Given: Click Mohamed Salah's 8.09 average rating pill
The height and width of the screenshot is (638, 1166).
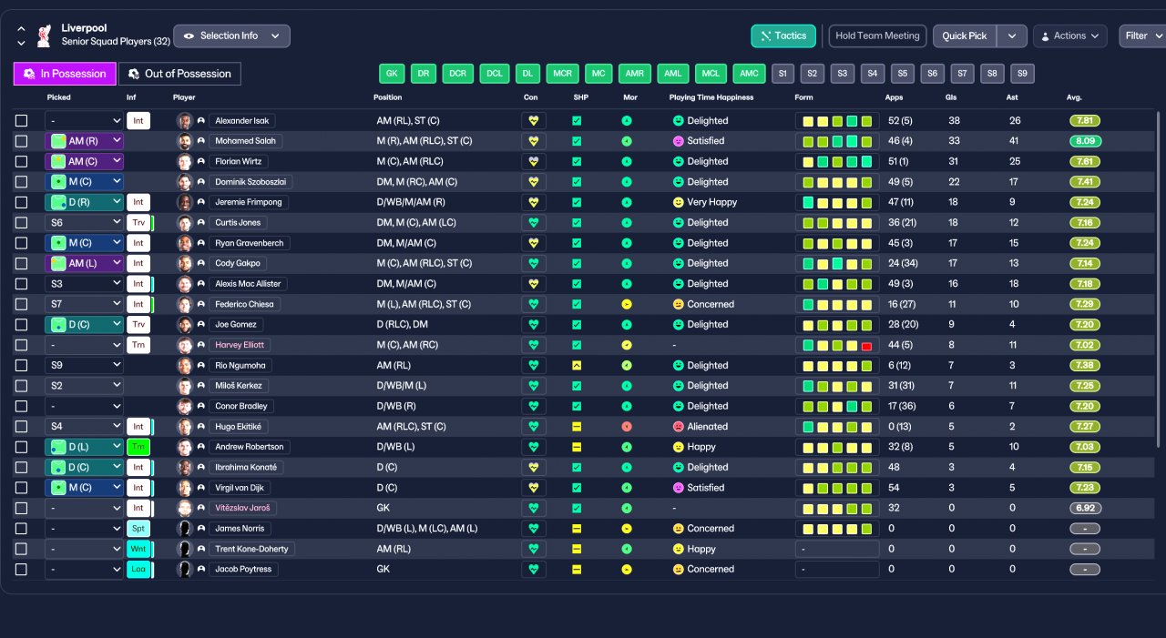Looking at the screenshot, I should [1085, 141].
